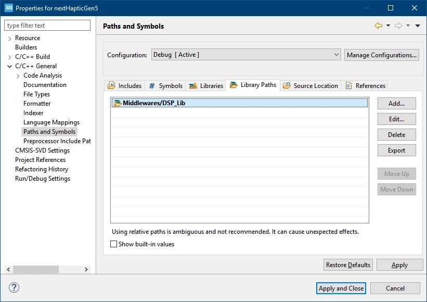Click Manage Configurations... button
The image size is (427, 302).
click(x=382, y=55)
